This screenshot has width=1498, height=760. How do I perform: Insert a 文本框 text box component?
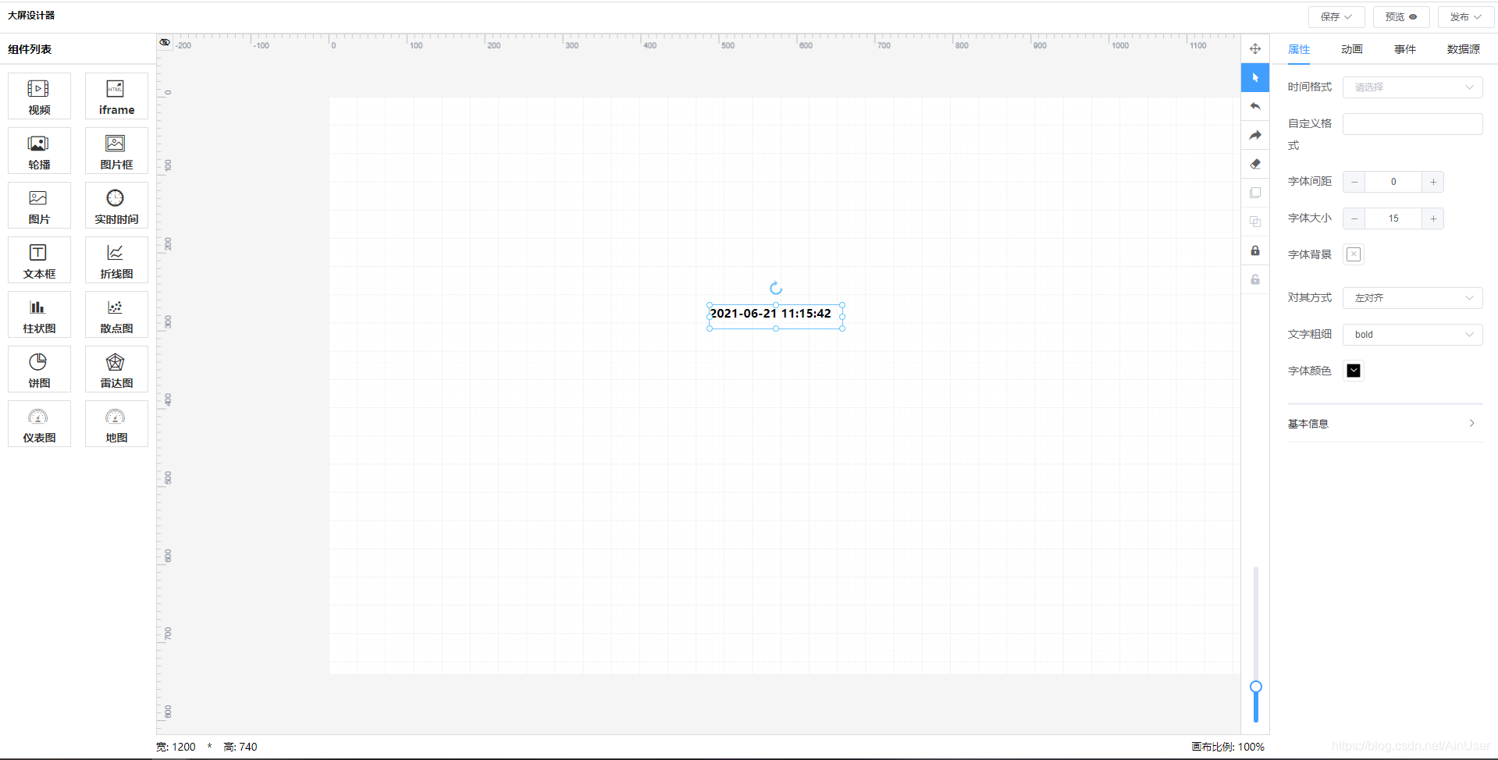(39, 260)
